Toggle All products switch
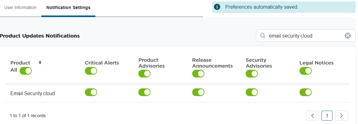Image resolution: width=358 pixels, height=124 pixels. (26, 71)
